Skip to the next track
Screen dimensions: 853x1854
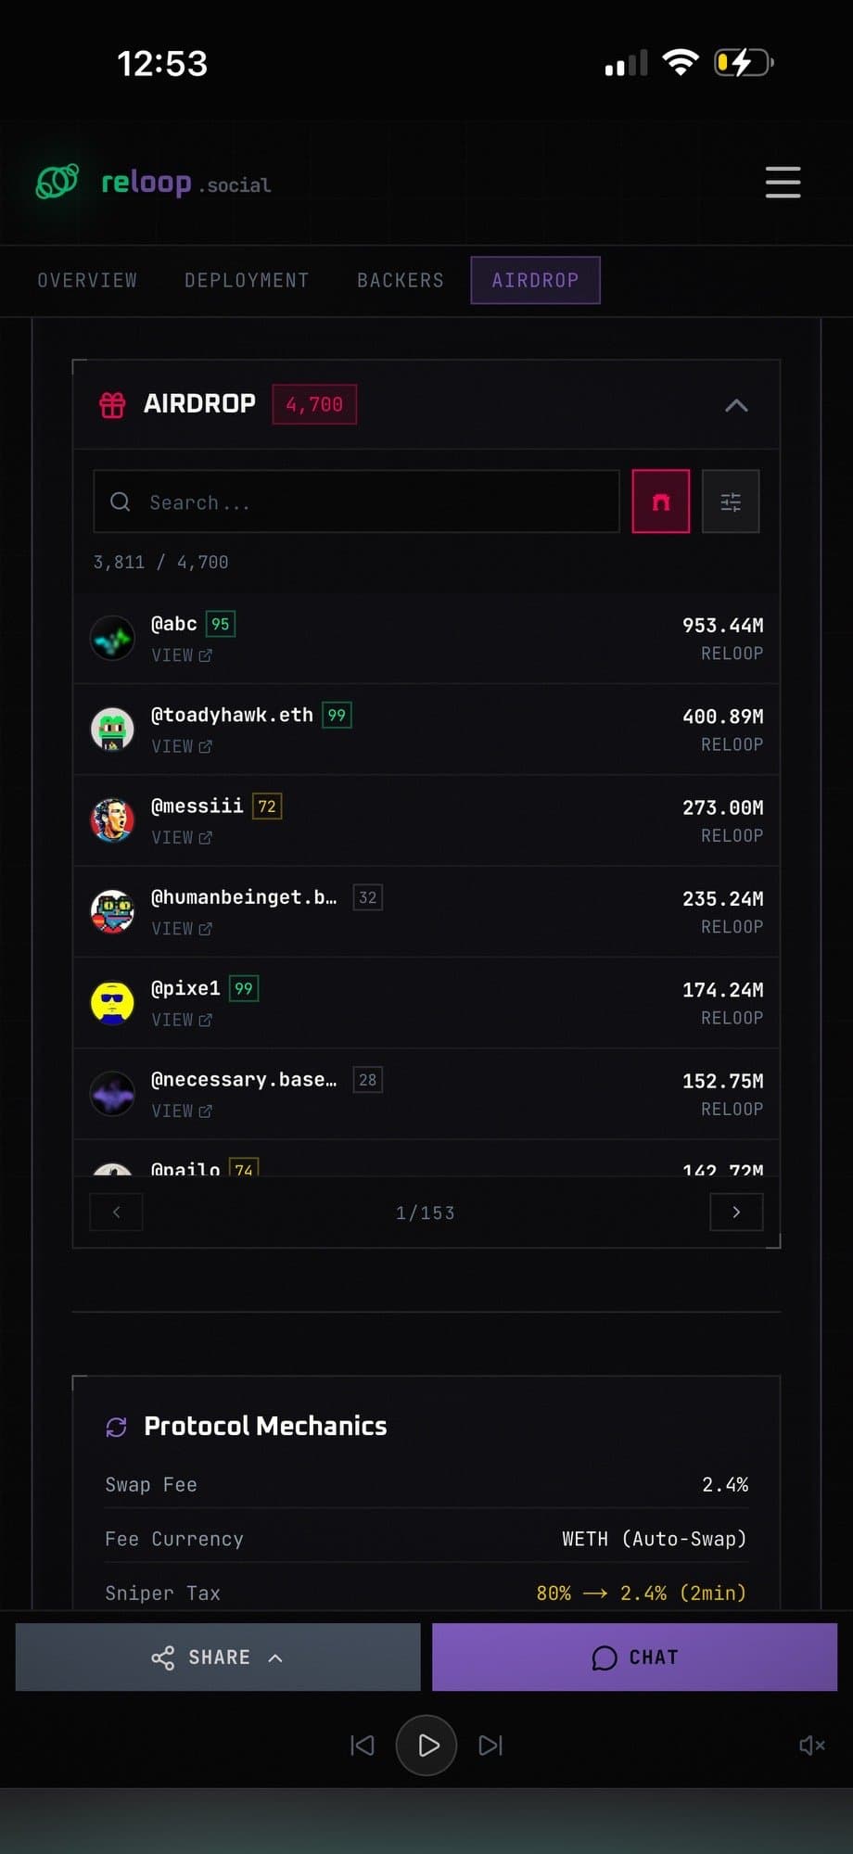click(490, 1746)
